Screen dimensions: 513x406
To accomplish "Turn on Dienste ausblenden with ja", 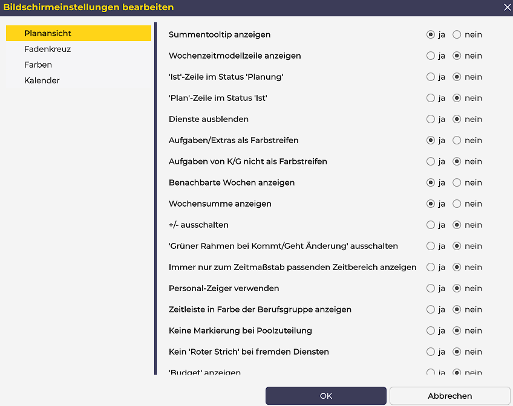I will 431,119.
